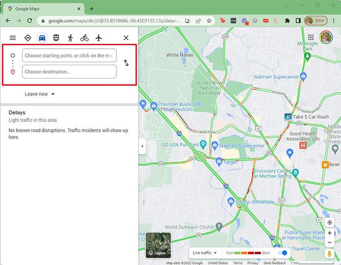Click the Choose destination field
Viewport: 341px width, 265px height.
pyautogui.click(x=69, y=72)
